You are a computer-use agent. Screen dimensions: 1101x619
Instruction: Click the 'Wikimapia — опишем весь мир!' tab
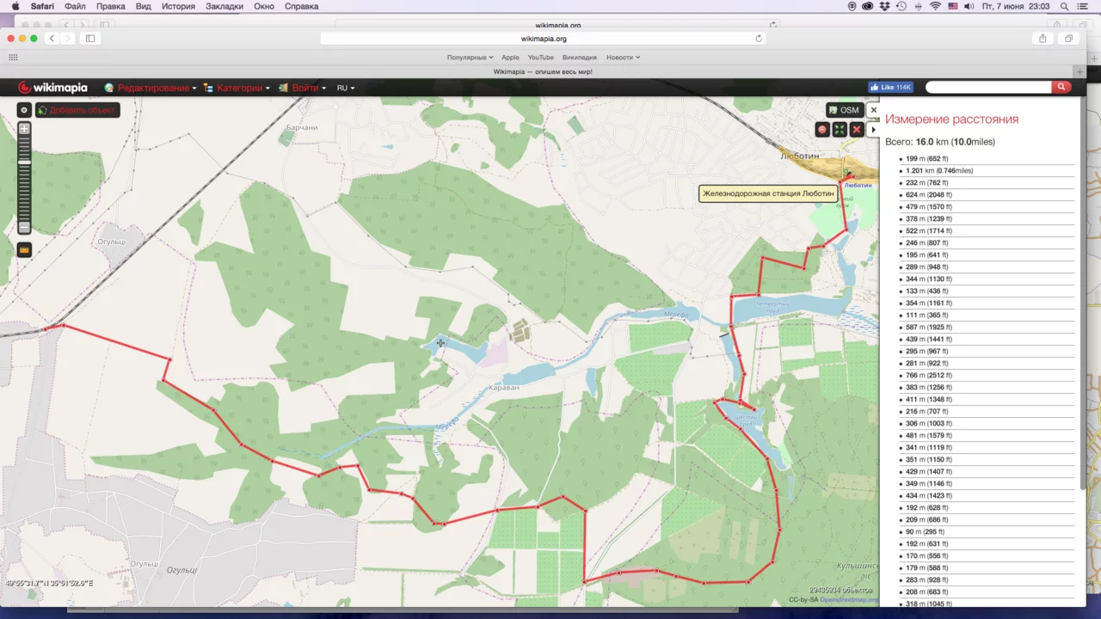tap(543, 71)
